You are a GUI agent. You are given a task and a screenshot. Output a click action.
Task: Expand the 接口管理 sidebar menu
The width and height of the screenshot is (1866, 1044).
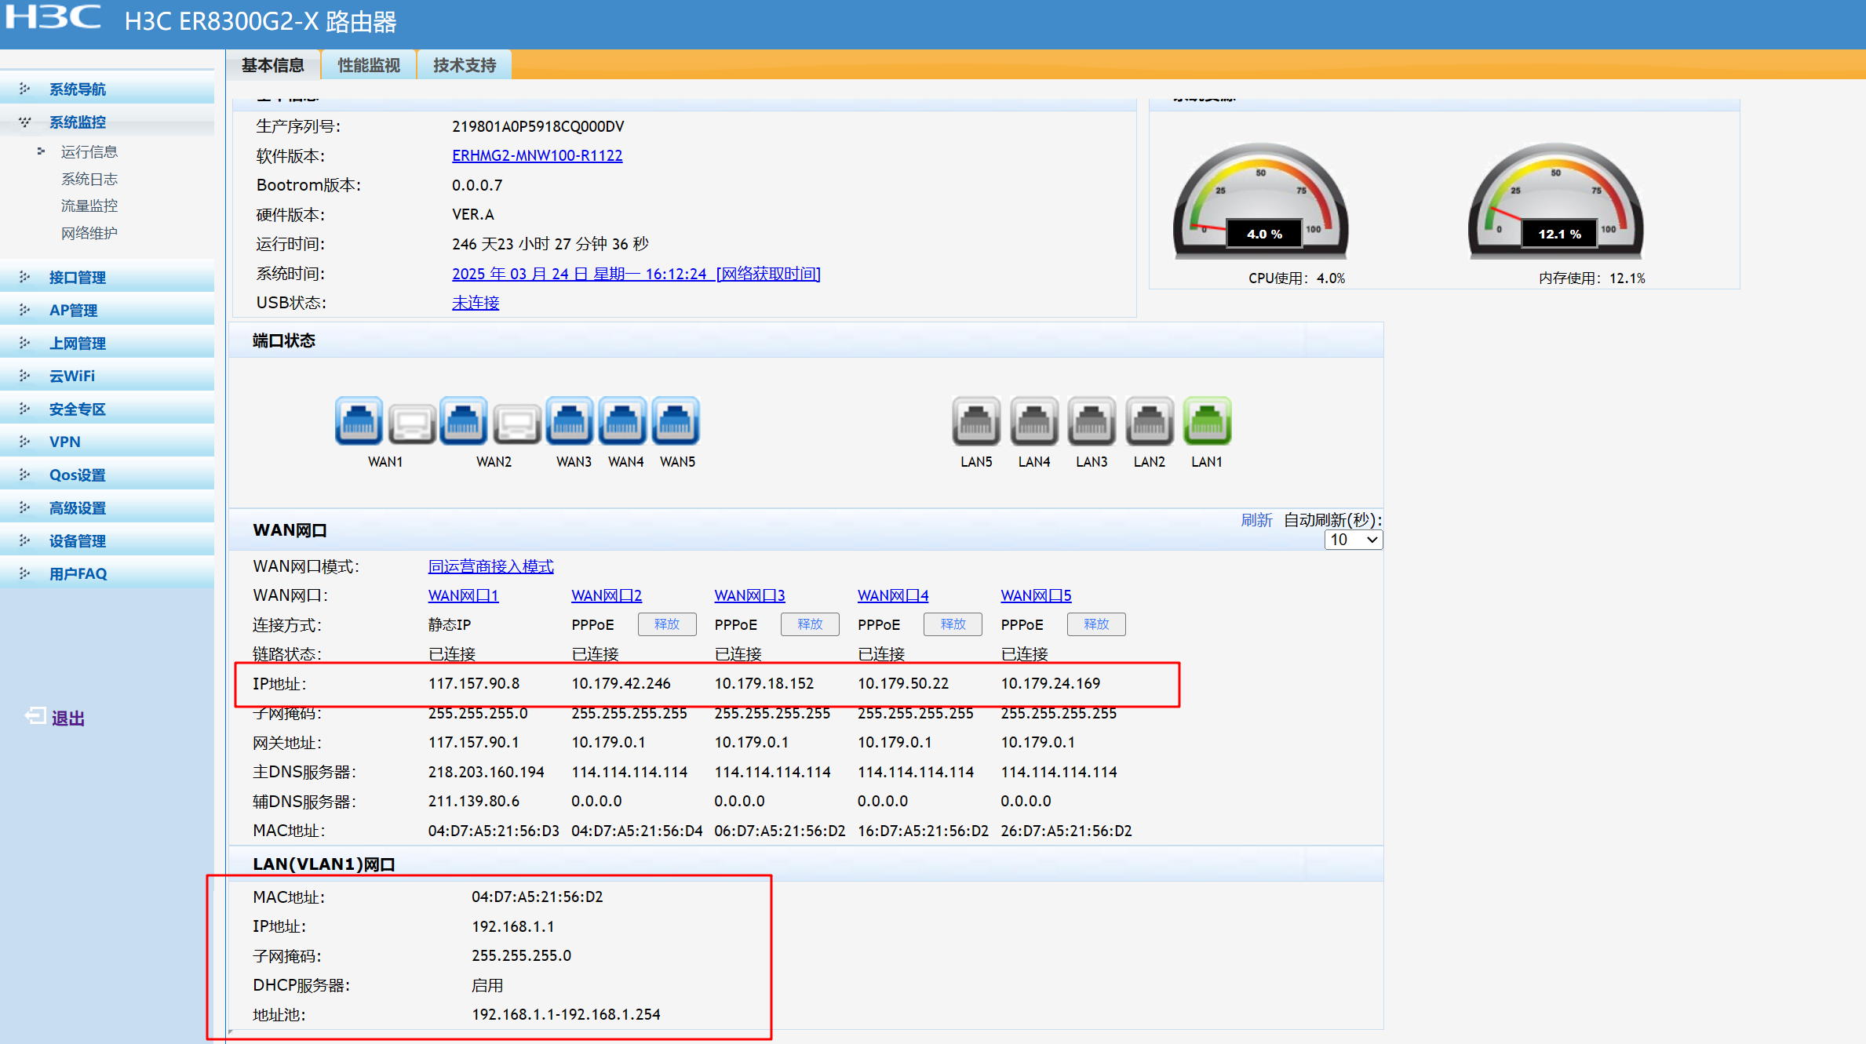coord(77,278)
